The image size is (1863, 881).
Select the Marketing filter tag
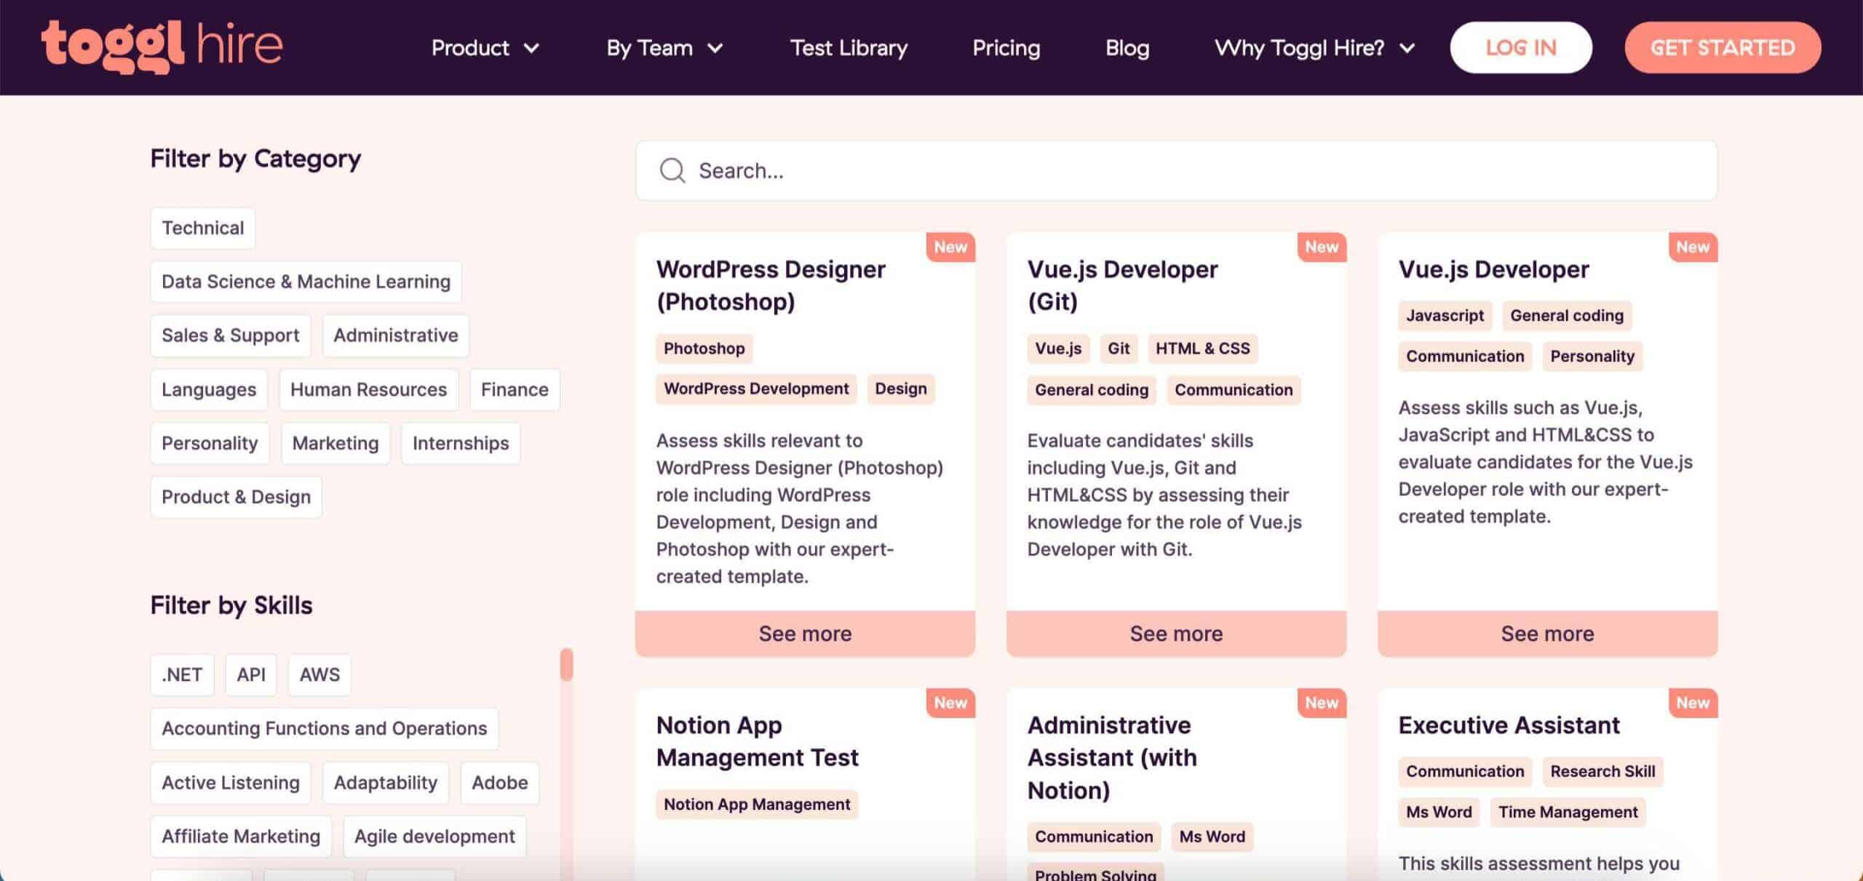point(335,442)
